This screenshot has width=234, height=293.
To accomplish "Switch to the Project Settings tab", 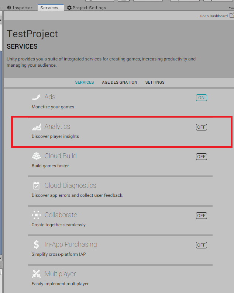I will [x=86, y=8].
